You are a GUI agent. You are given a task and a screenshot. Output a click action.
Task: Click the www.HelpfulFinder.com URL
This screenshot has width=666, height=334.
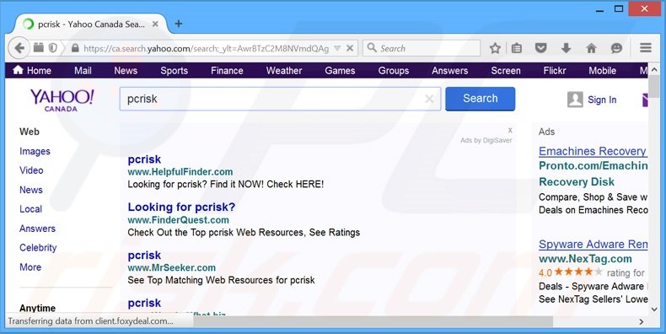(180, 172)
